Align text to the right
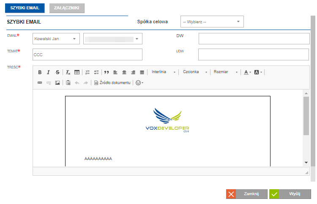 [x=133, y=72]
